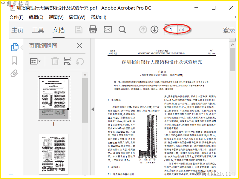Click the page number input field
Screen dimensions: 239x179
pyautogui.click(x=171, y=30)
